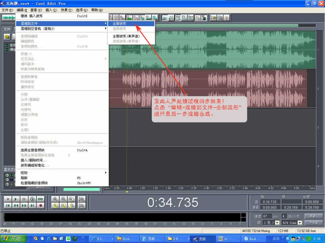This screenshot has width=325, height=243.
Task: Click the circled play to end button
Action: click(32, 199)
